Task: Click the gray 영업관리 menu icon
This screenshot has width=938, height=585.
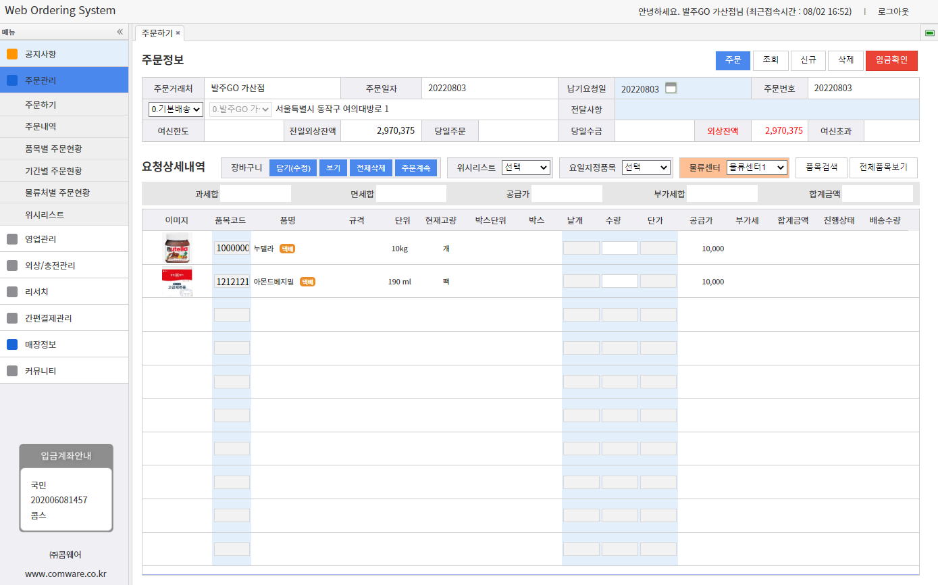Action: coord(12,239)
